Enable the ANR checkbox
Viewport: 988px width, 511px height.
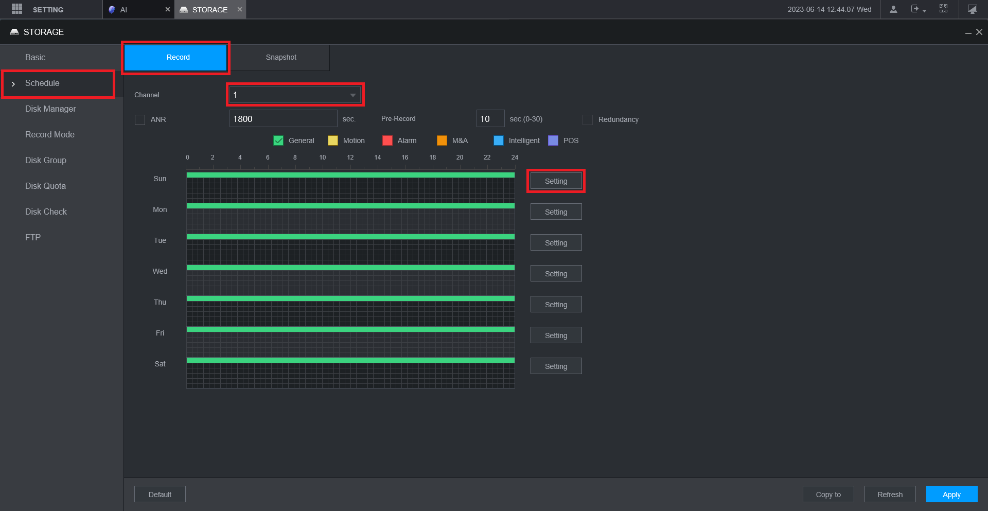[x=140, y=119]
